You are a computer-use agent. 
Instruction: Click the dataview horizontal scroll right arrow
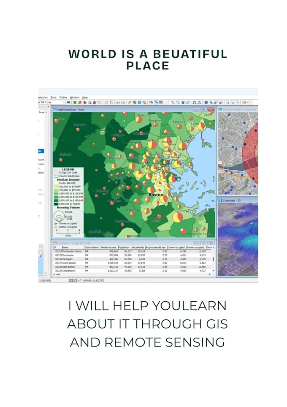point(210,274)
